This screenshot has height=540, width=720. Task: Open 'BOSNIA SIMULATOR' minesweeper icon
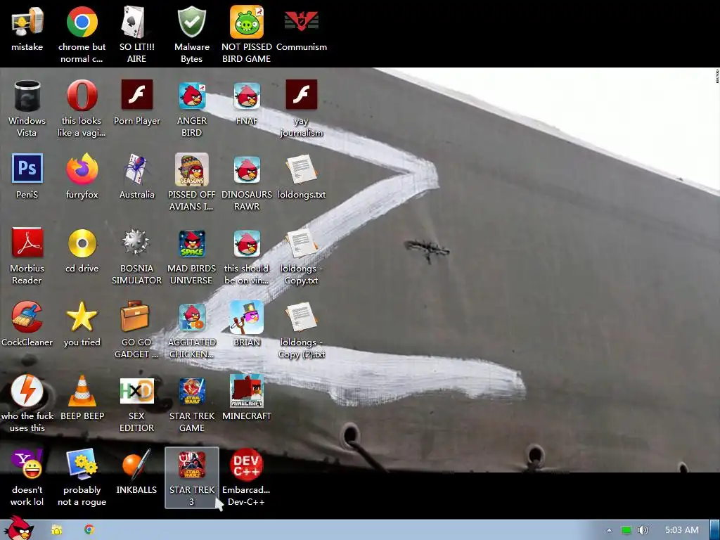(x=136, y=242)
